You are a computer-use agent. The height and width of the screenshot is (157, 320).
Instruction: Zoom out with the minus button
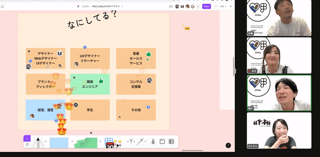[216, 6]
